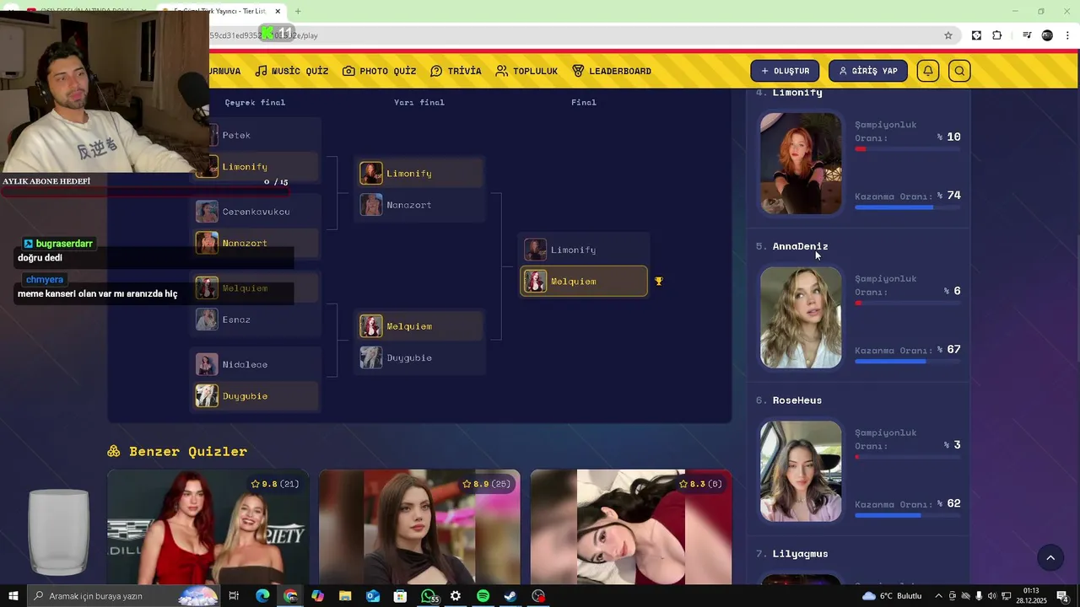The width and height of the screenshot is (1080, 607).
Task: Open Spotify from the taskbar
Action: pos(483,596)
